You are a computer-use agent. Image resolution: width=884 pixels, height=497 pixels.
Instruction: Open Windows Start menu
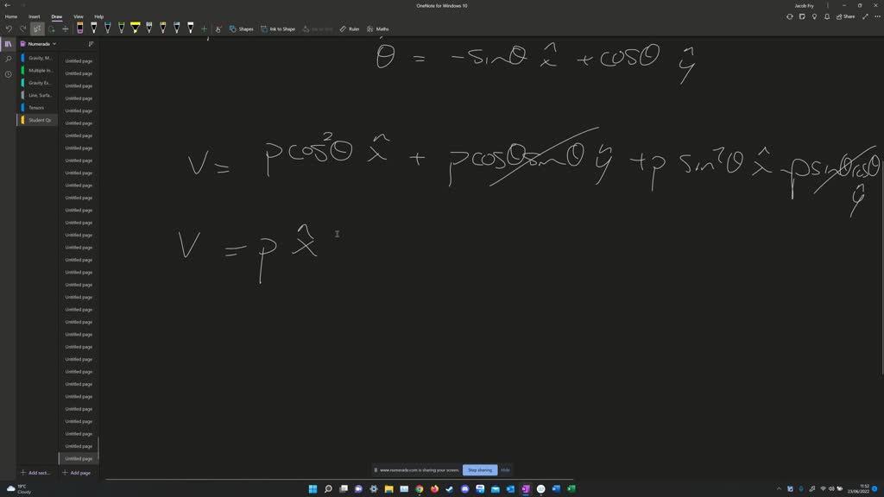313,488
